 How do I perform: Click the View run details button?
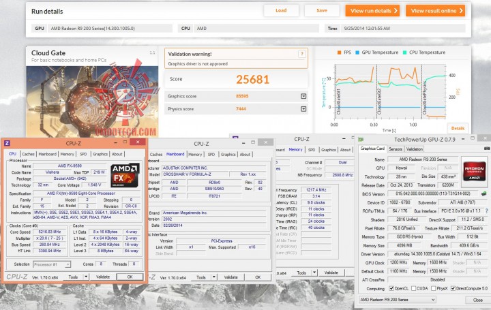[x=372, y=11]
